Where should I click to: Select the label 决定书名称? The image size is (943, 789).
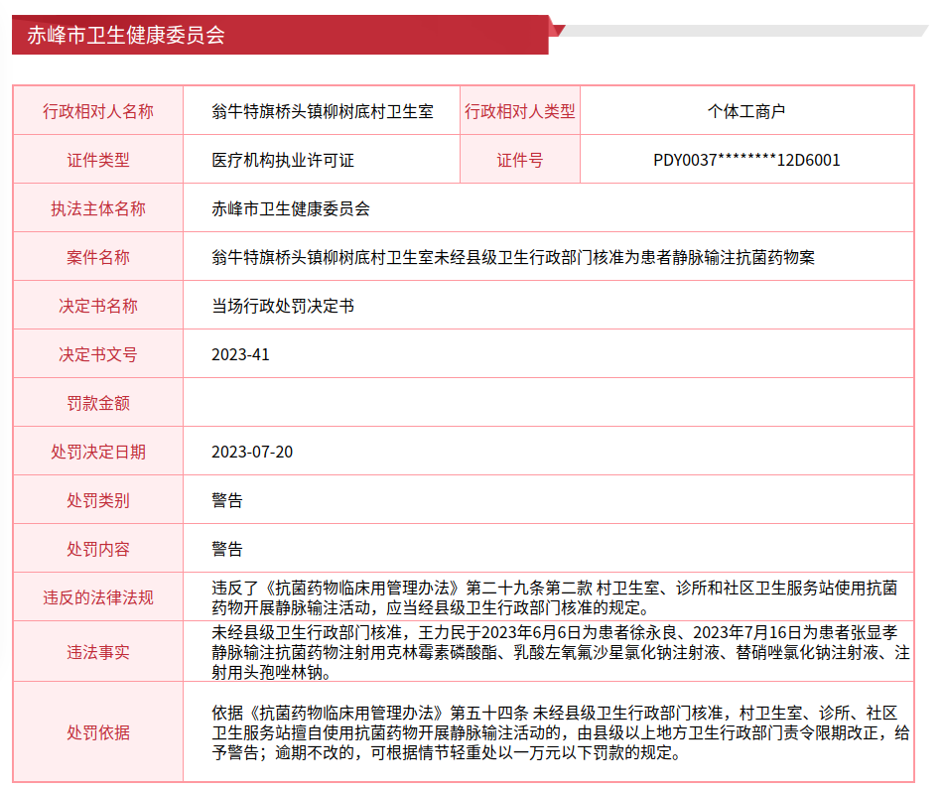tap(98, 306)
